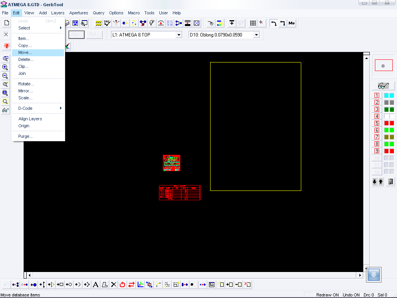Click the Rel... button
Screen dimensions: 397x298
coord(95,35)
